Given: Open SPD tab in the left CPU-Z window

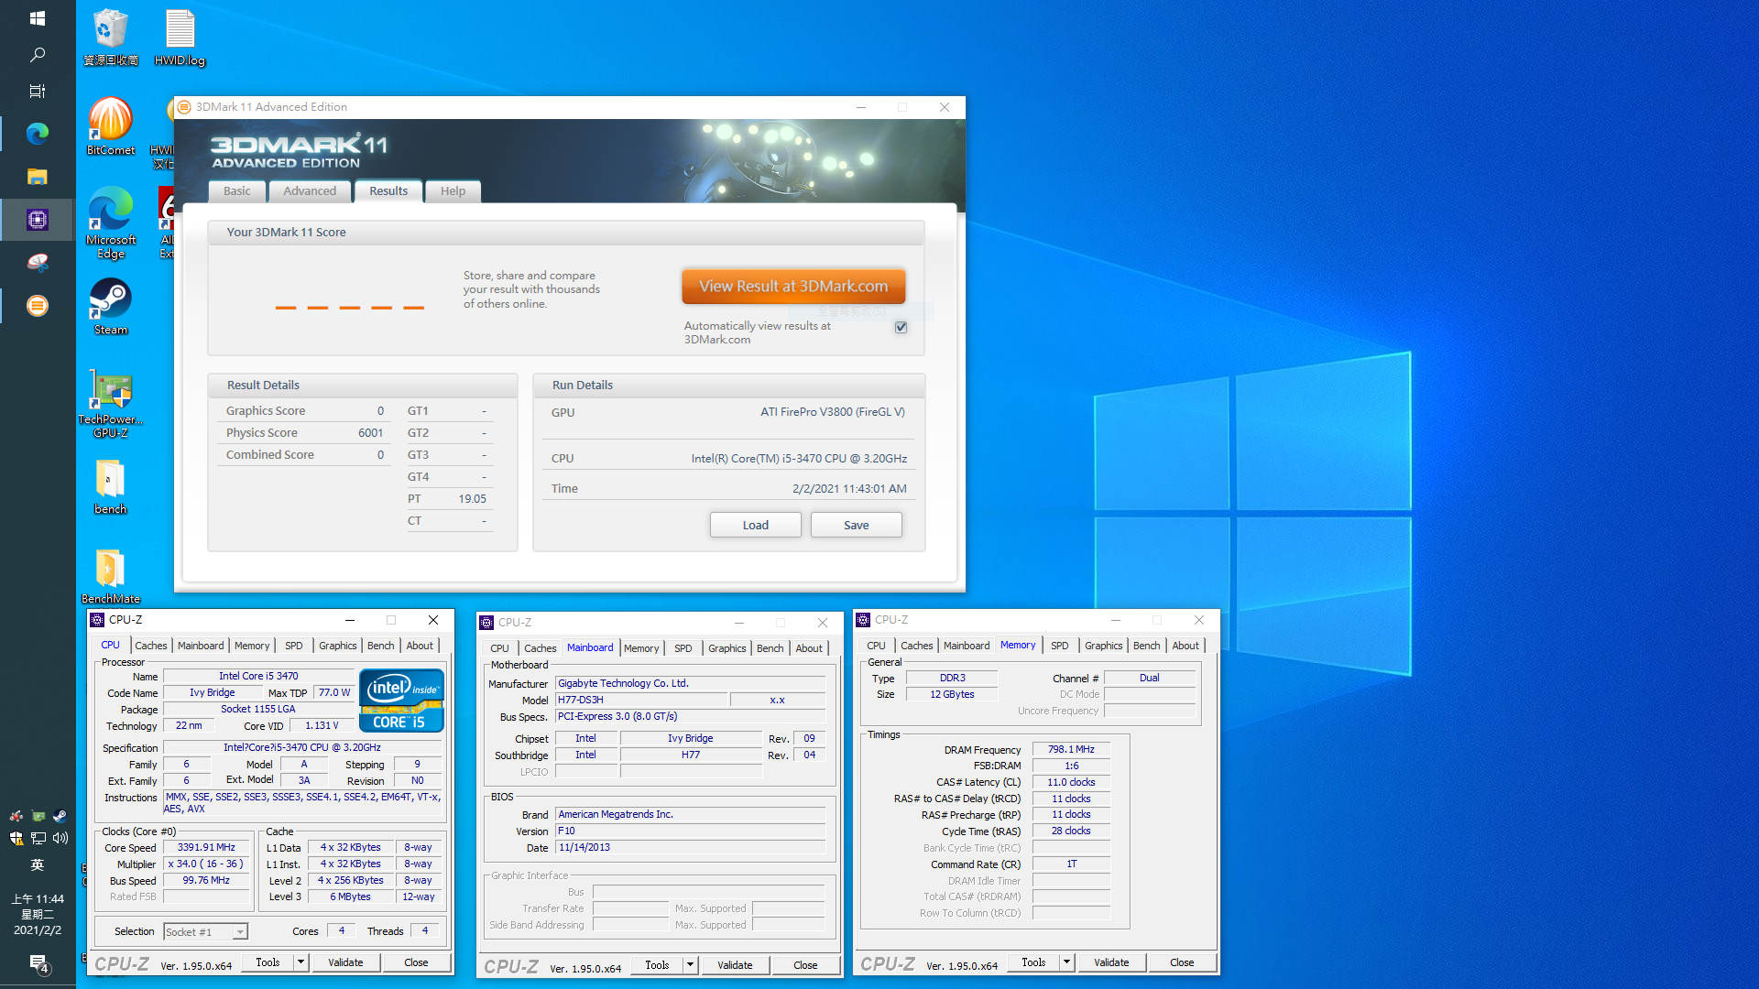Looking at the screenshot, I should tap(293, 646).
